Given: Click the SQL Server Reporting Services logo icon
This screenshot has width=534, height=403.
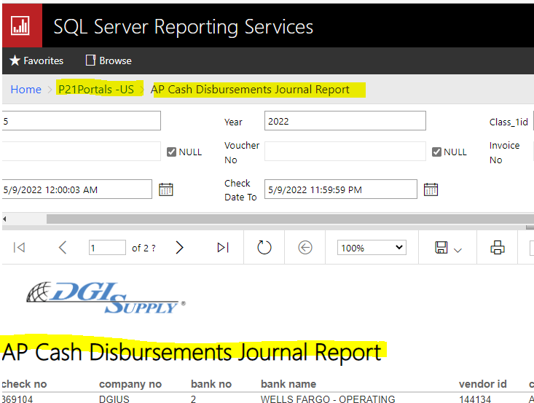Looking at the screenshot, I should 20,26.
